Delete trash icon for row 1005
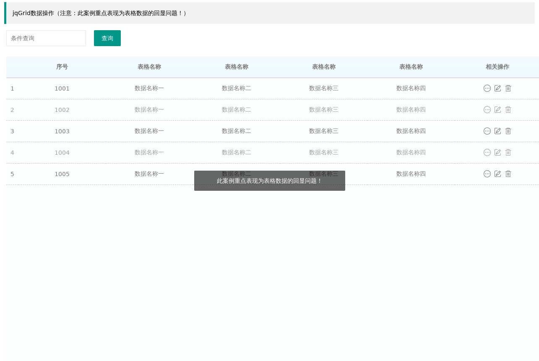Screen dimensions: 539x361 coord(508,174)
